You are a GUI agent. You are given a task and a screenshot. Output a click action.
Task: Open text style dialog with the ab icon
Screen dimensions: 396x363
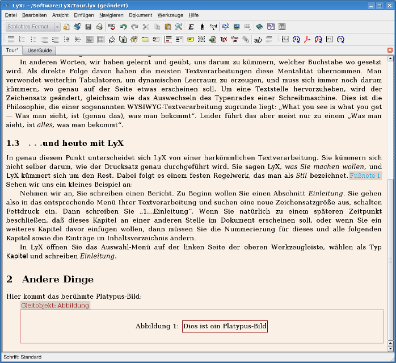(x=258, y=40)
